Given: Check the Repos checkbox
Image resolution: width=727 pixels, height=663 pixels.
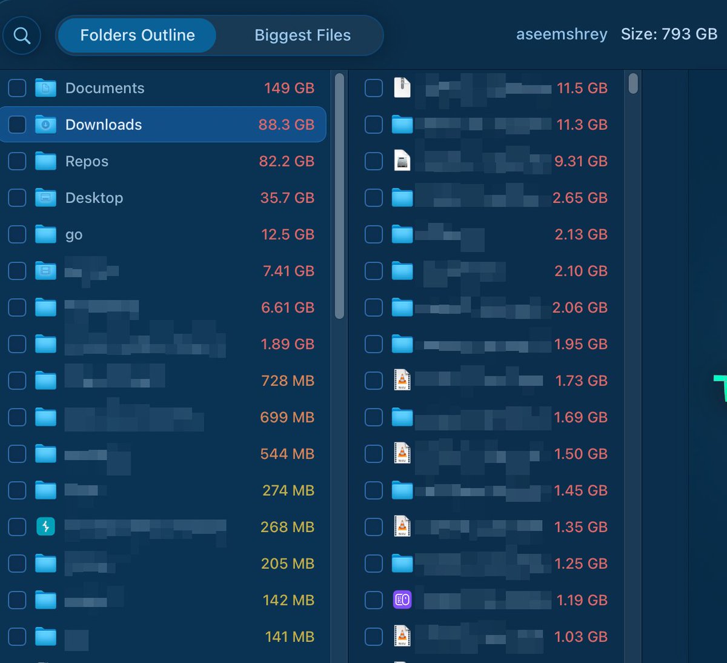Looking at the screenshot, I should tap(17, 161).
